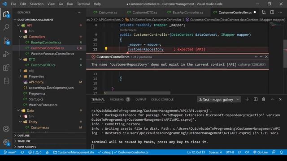Click the main branch indicator in status bar
The image size is (287, 161).
point(10,152)
